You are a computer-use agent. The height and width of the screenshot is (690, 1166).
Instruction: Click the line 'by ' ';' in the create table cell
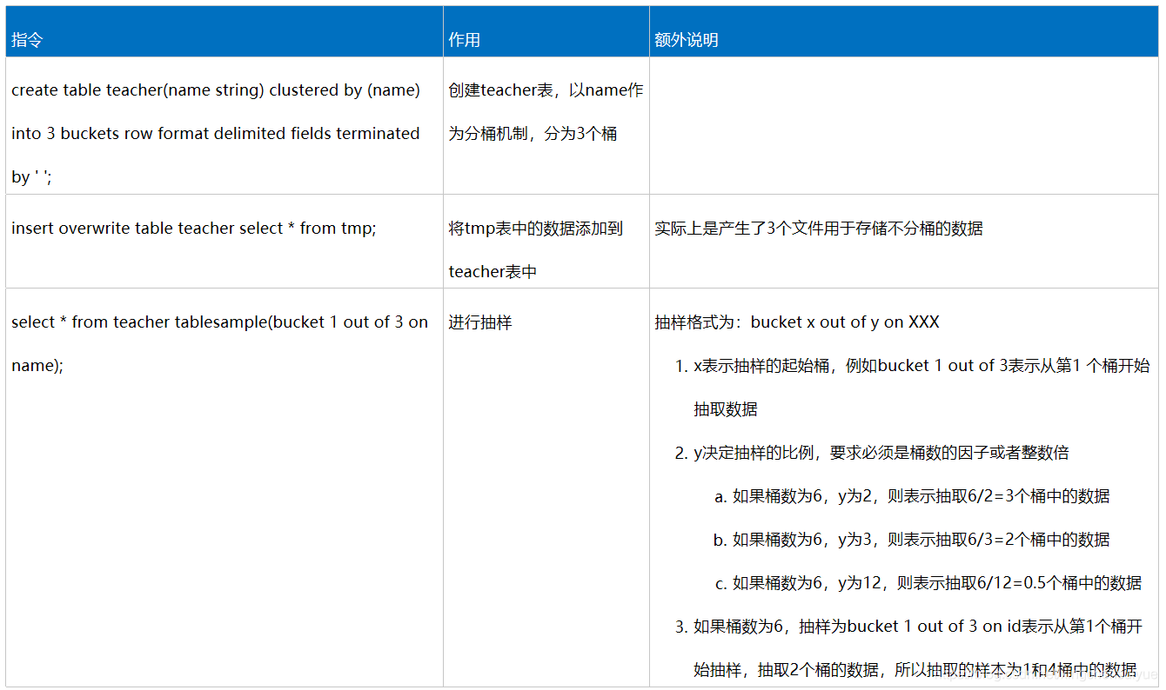pyautogui.click(x=32, y=177)
